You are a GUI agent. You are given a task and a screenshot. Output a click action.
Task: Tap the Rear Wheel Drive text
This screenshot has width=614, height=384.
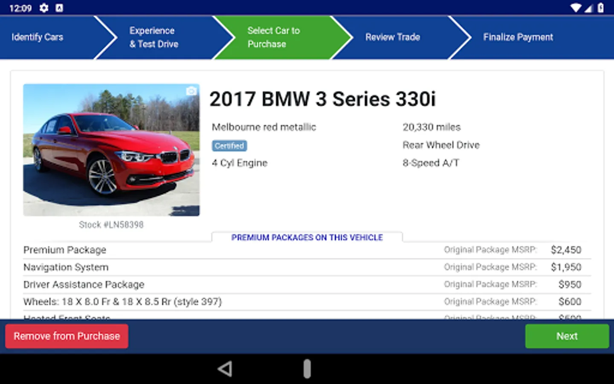point(441,145)
